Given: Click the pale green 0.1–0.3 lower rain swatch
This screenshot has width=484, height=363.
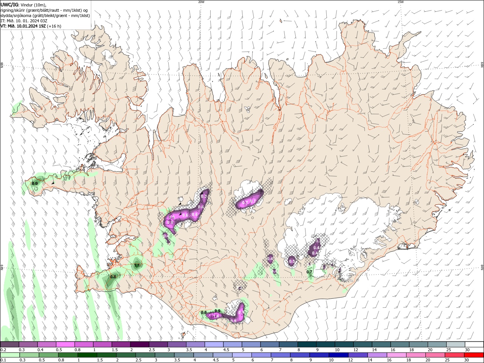Looking at the screenshot, I should click(x=10, y=355).
